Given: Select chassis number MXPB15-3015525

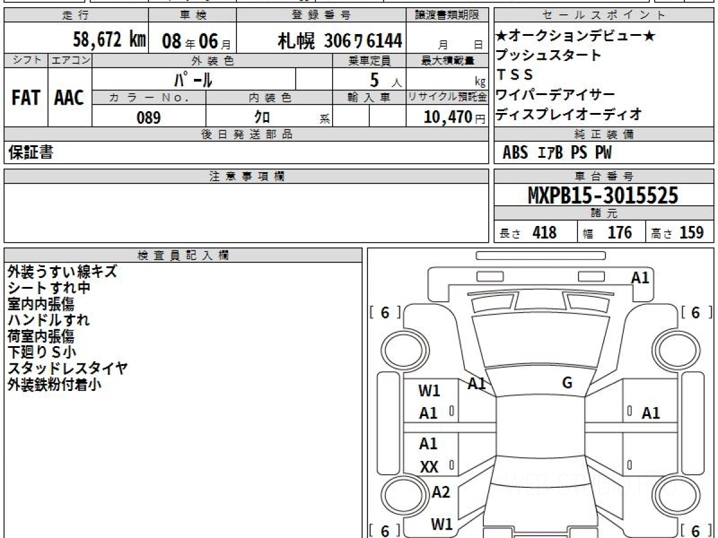Looking at the screenshot, I should (603, 195).
